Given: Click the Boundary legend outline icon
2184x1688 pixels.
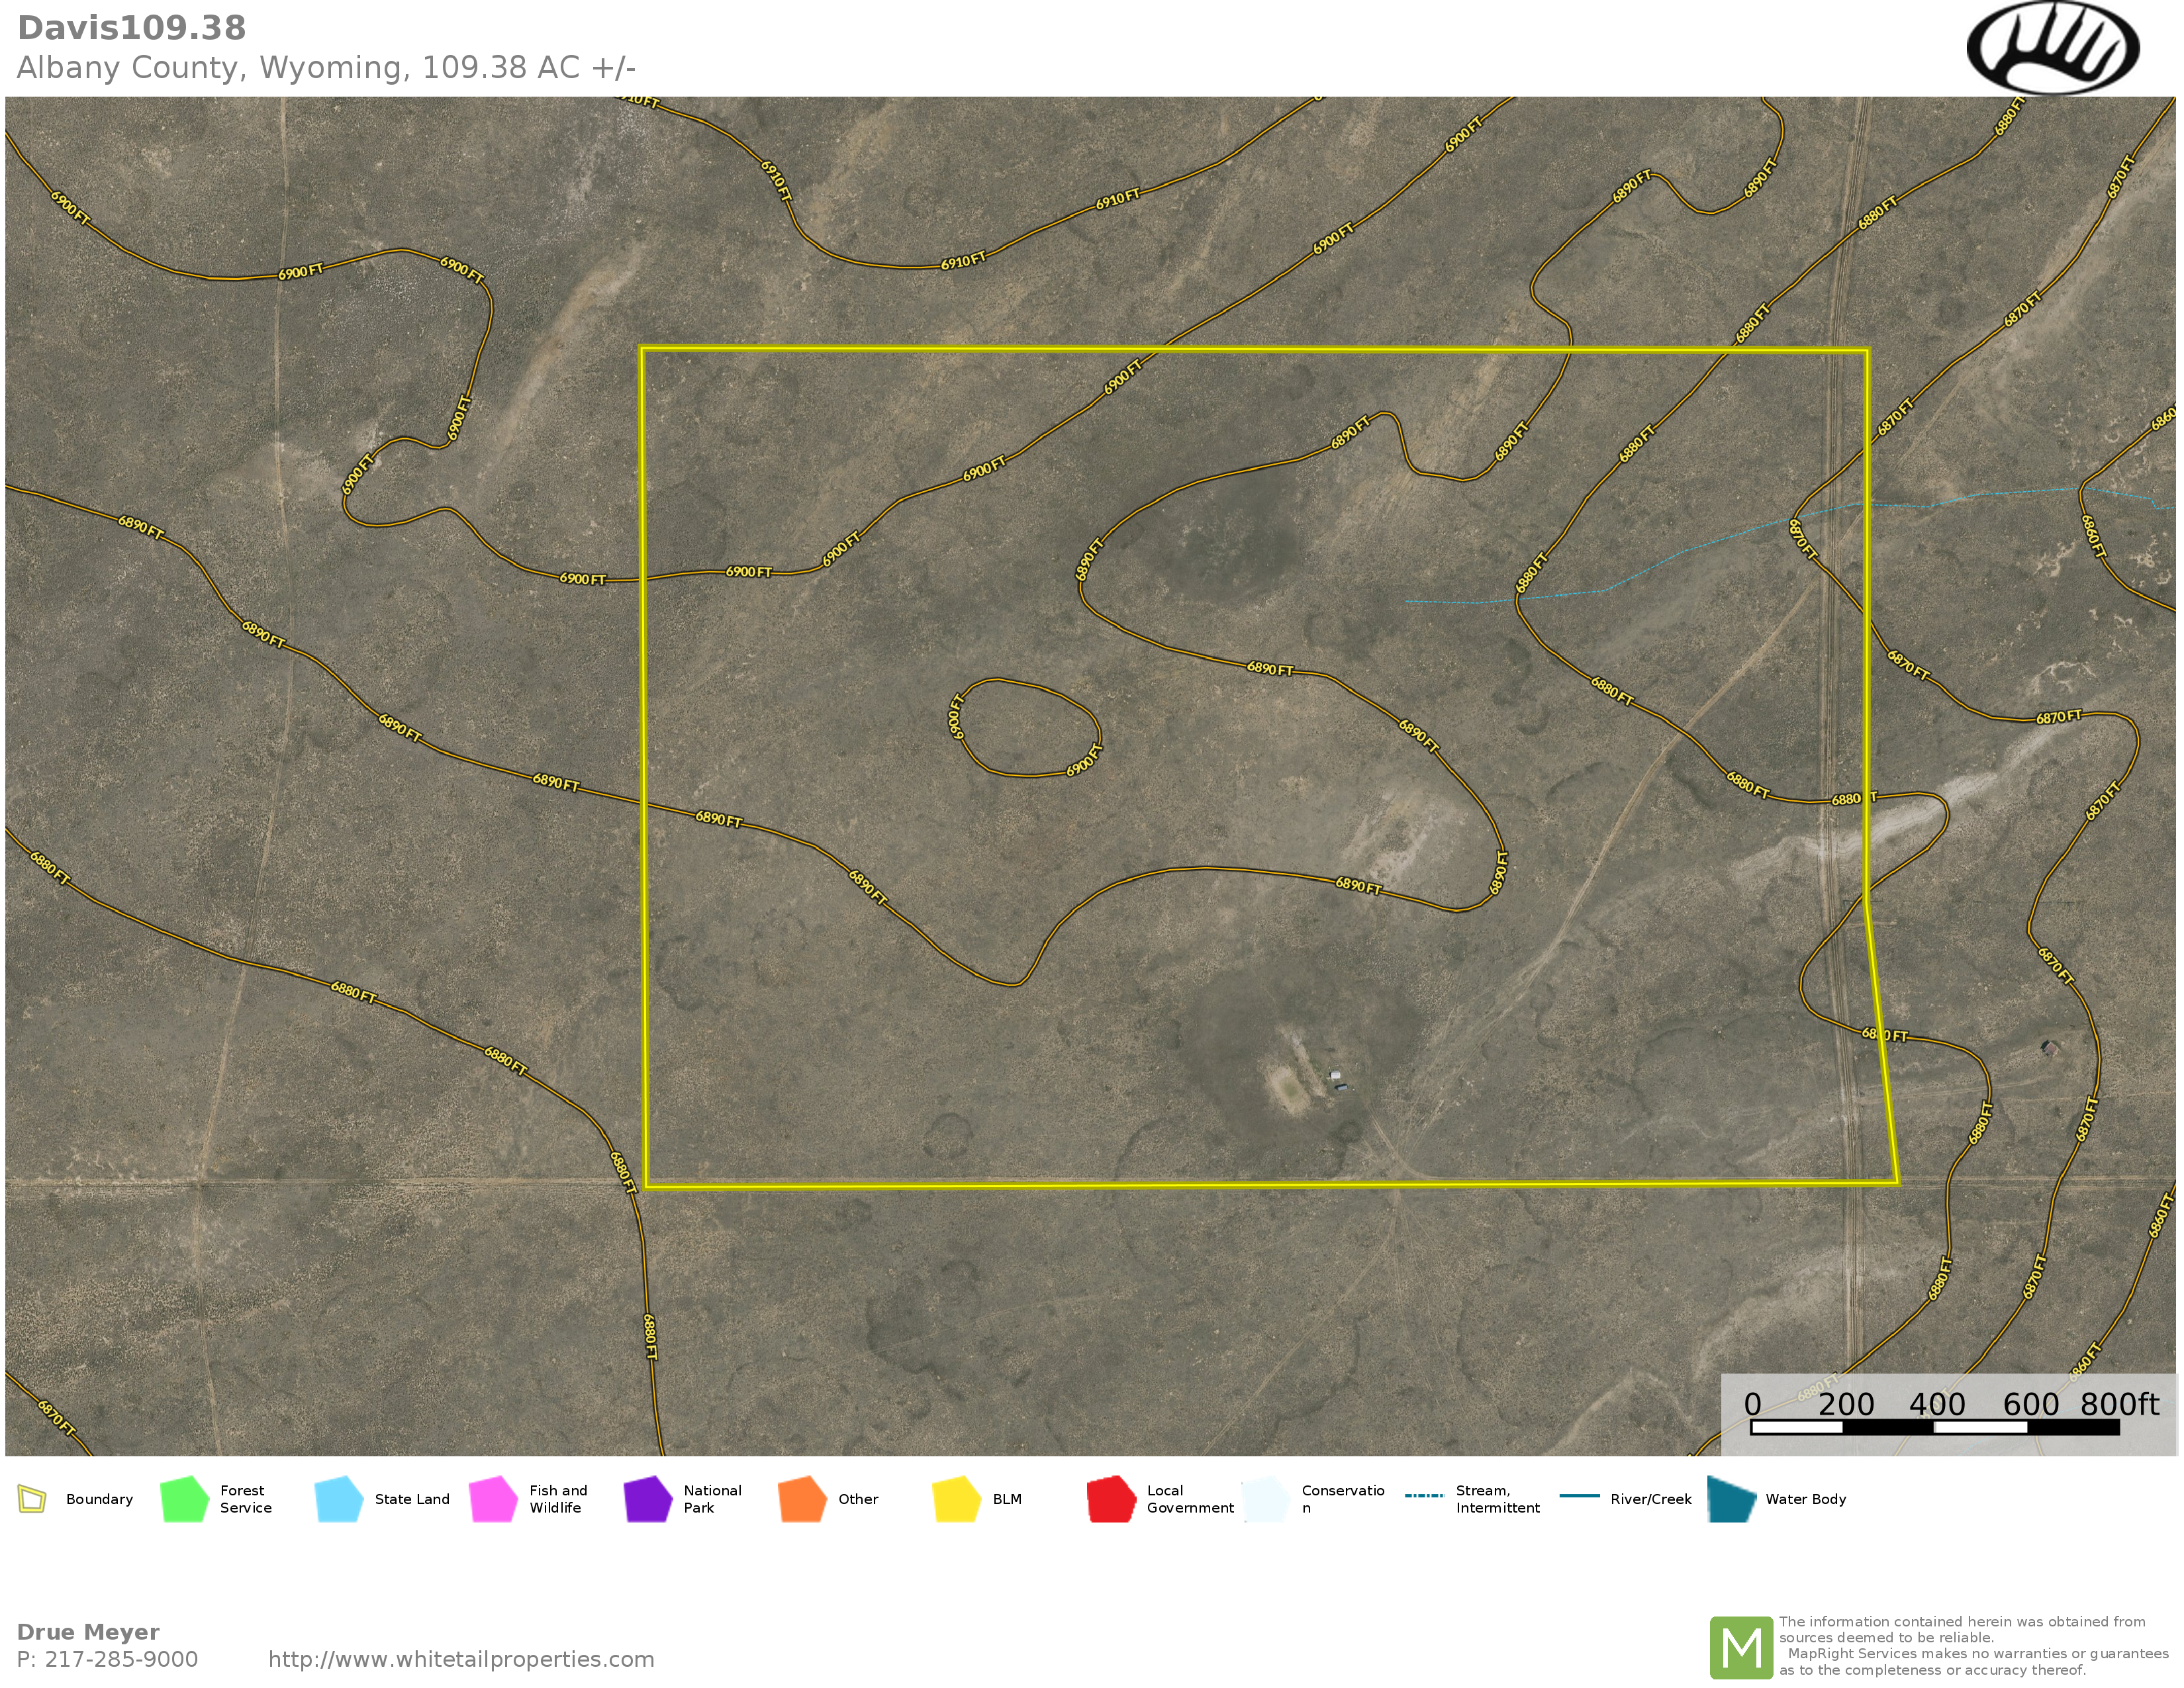Looking at the screenshot, I should [32, 1499].
